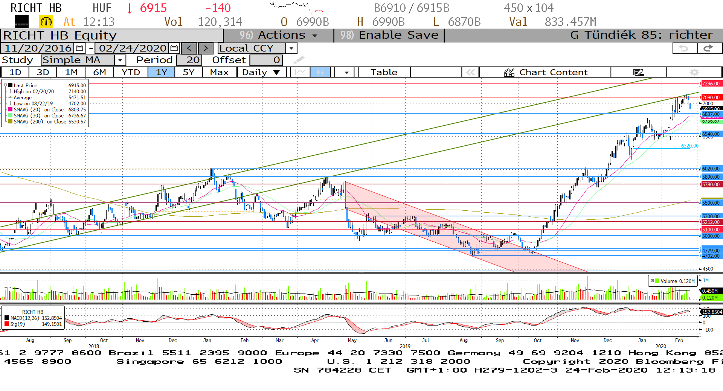Click the chart content bar-chart icon
Viewport: 723px width, 391px height.
pyautogui.click(x=509, y=72)
